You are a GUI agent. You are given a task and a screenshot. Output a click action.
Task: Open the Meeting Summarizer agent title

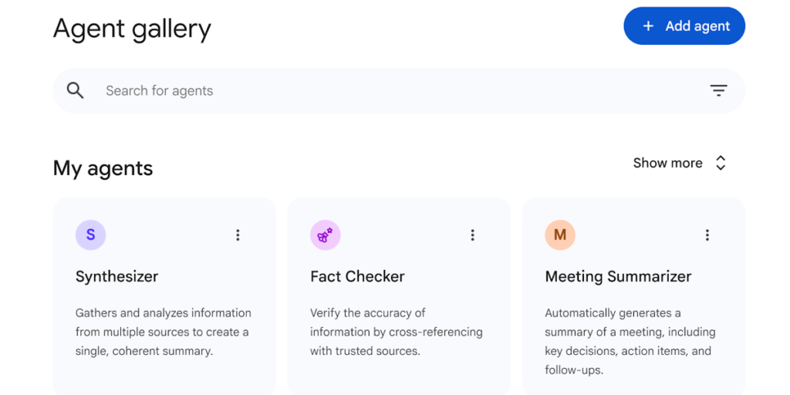point(618,277)
